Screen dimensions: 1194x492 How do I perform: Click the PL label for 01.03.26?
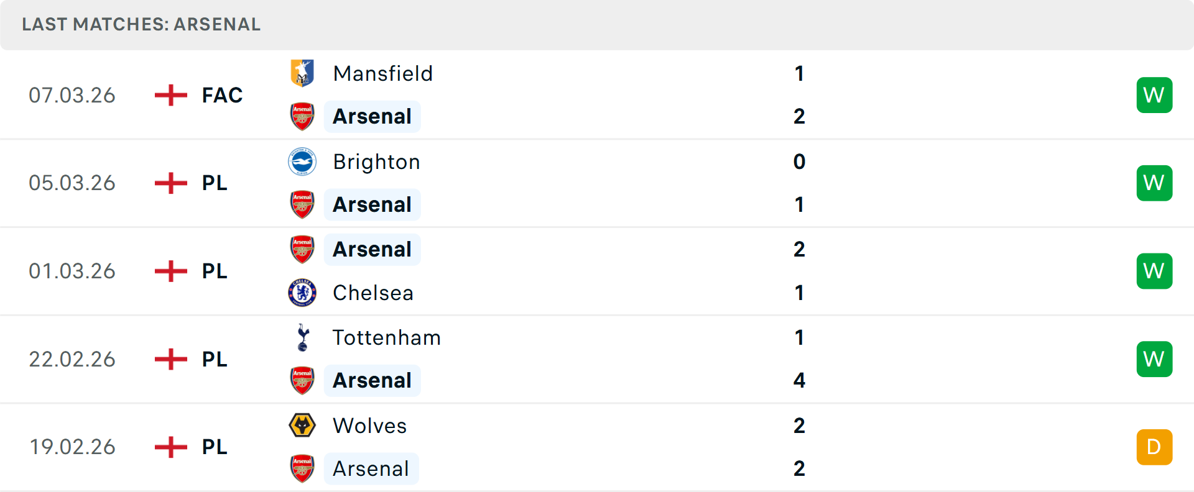coord(215,271)
